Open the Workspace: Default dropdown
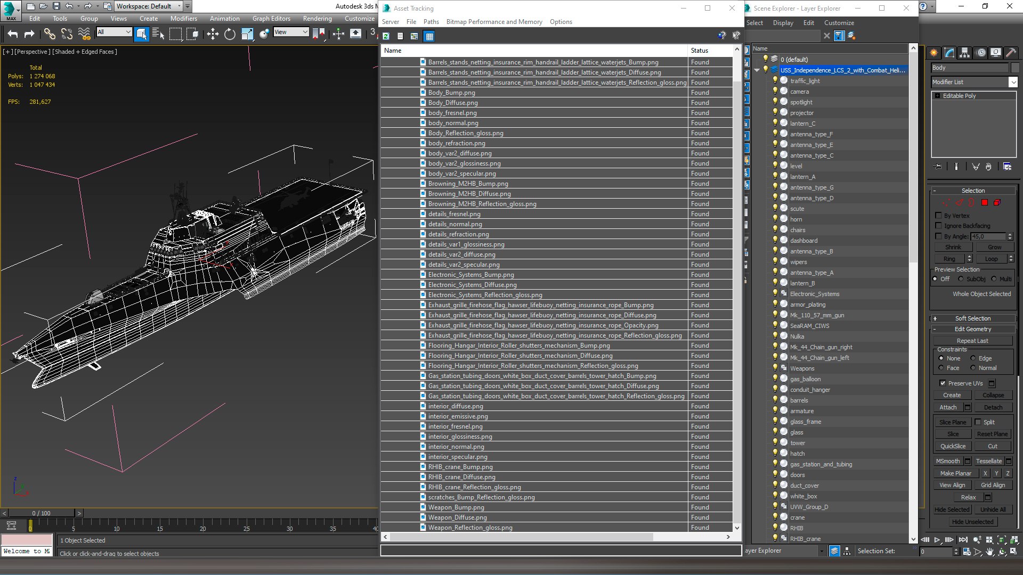Viewport: 1023px width, 575px height. pyautogui.click(x=149, y=6)
